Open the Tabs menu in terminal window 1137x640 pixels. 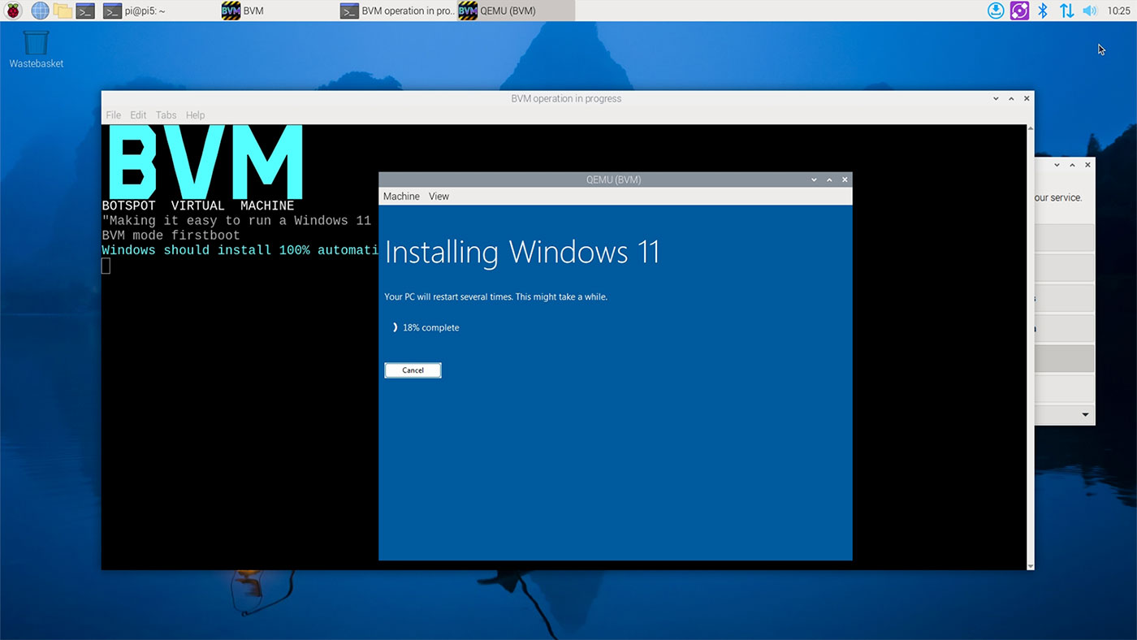click(166, 115)
